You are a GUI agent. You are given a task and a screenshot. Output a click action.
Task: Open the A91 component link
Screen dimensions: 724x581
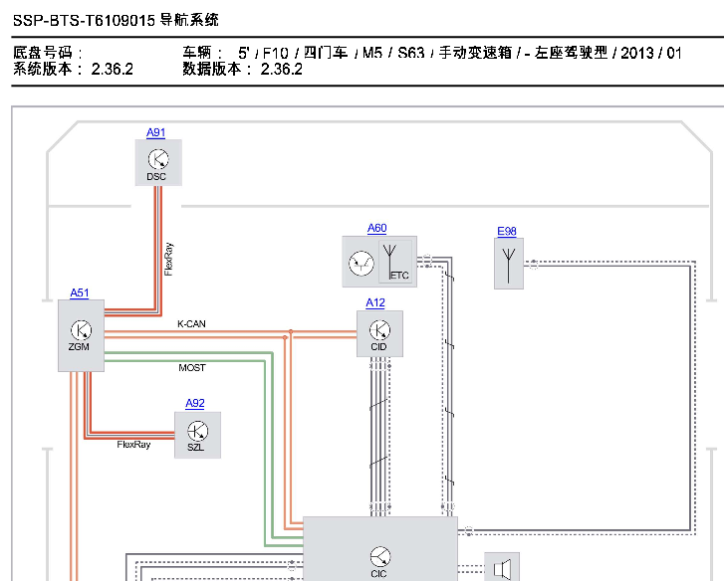[x=155, y=132]
